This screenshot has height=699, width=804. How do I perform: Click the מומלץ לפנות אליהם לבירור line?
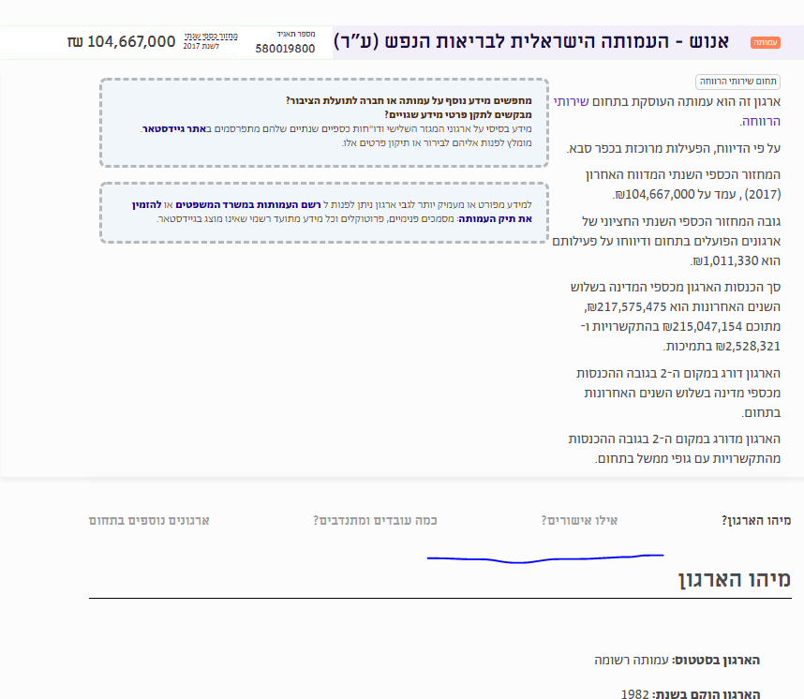(x=437, y=142)
